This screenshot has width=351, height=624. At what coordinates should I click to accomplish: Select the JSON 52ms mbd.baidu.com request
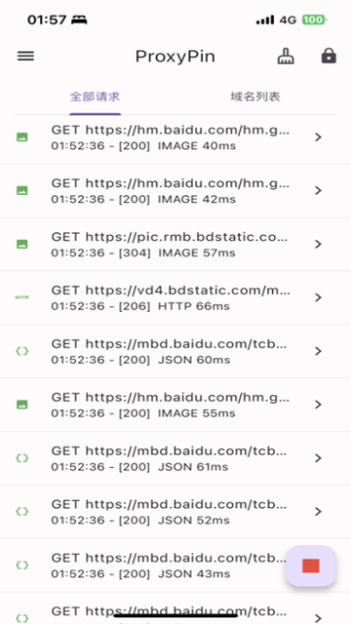point(175,512)
